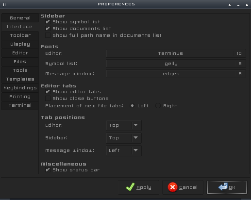Viewport: 251px width, 200px height.
Task: Open the General preferences tab
Action: [20, 18]
